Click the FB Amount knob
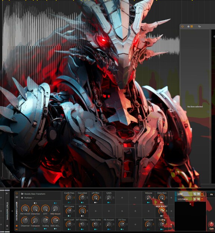Screen dimensions: 215x233 pos(109,224)
